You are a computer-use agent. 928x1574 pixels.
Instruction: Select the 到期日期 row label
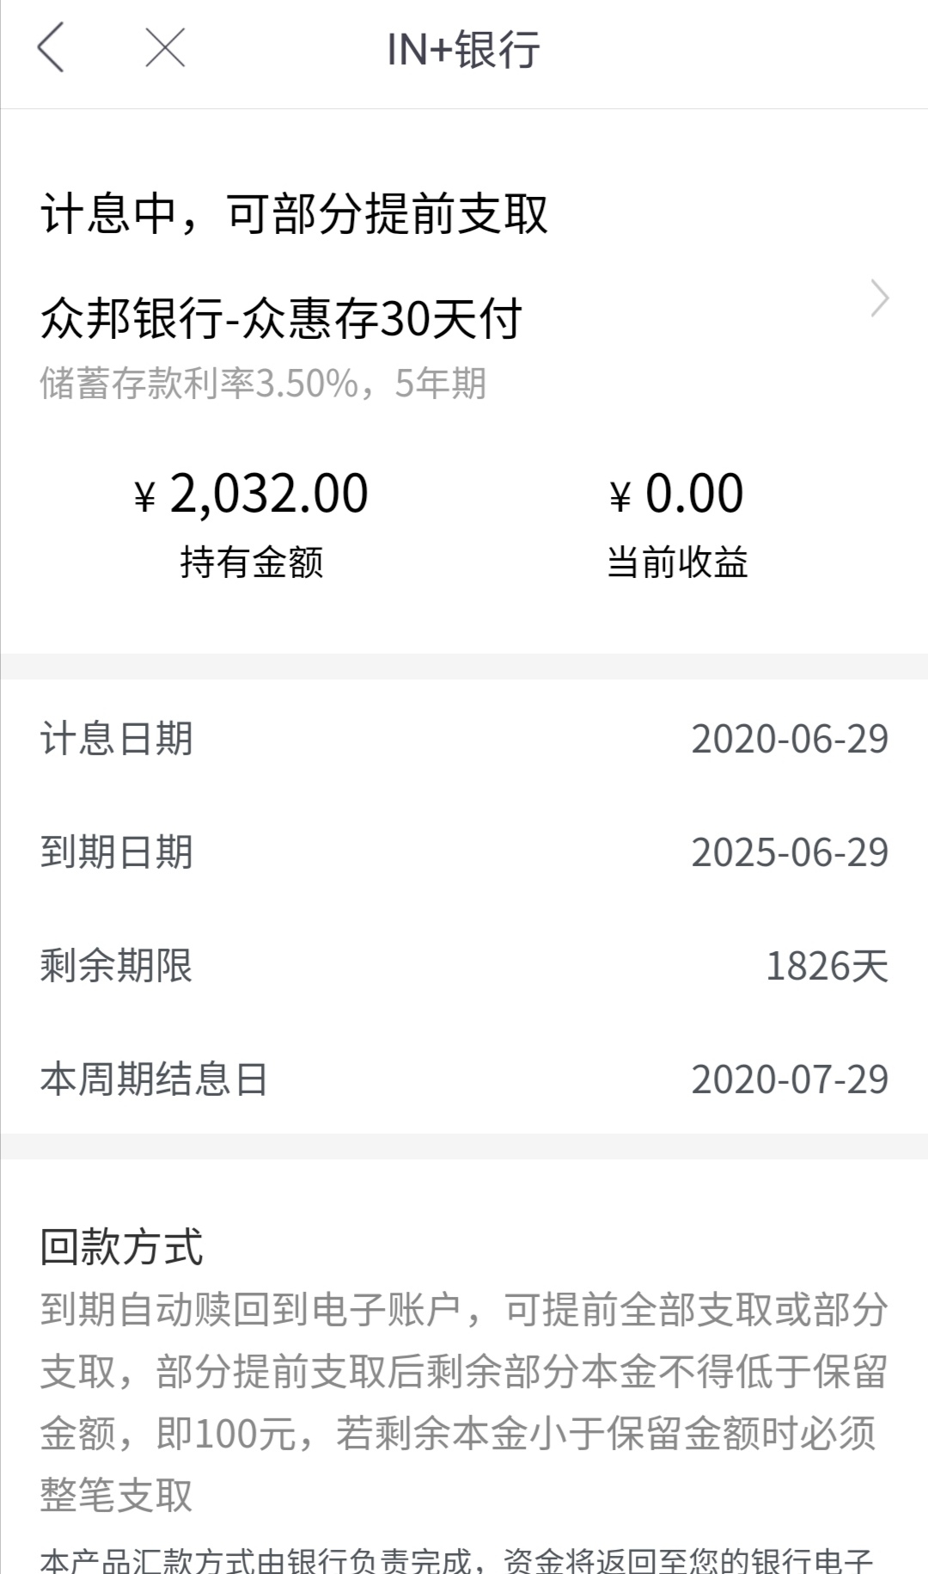tap(117, 852)
